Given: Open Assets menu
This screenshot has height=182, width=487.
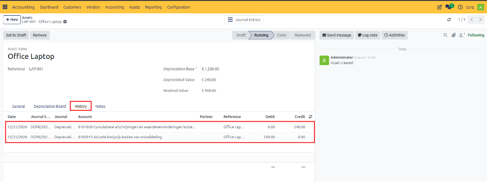Looking at the screenshot, I should click(134, 7).
